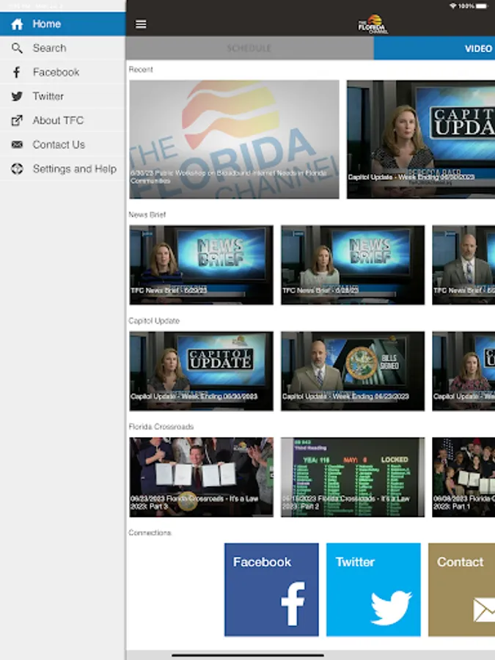Click the News Brief section heading
Viewport: 495px width, 660px height.
pos(147,215)
